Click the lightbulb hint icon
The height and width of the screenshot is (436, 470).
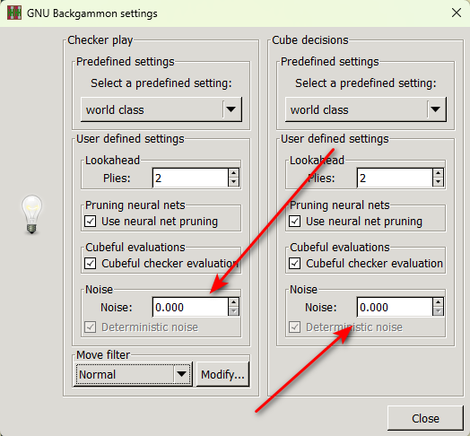coord(31,214)
